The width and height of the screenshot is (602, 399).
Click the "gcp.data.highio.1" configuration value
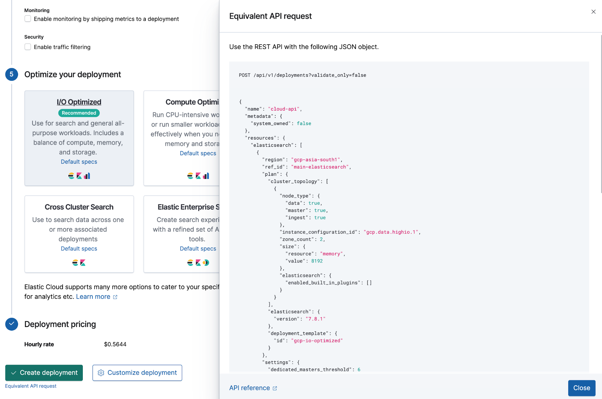(x=391, y=232)
